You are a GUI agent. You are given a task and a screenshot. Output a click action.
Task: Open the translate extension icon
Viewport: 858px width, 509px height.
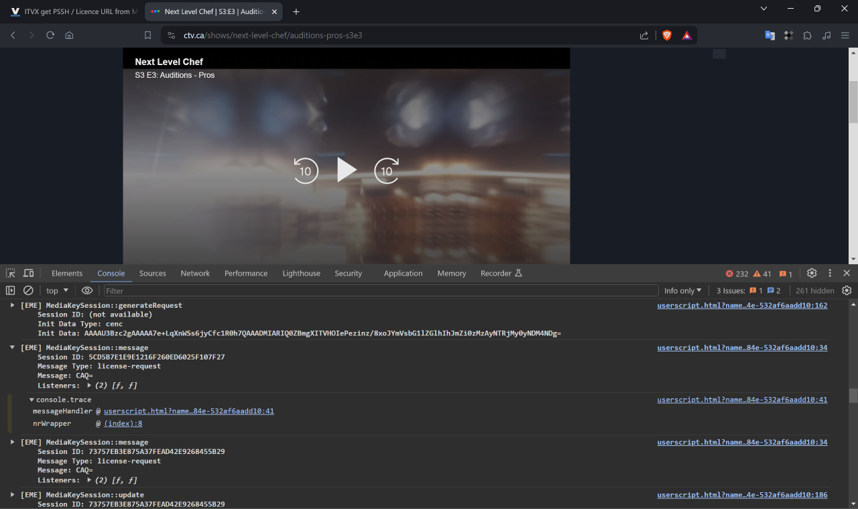click(x=770, y=36)
